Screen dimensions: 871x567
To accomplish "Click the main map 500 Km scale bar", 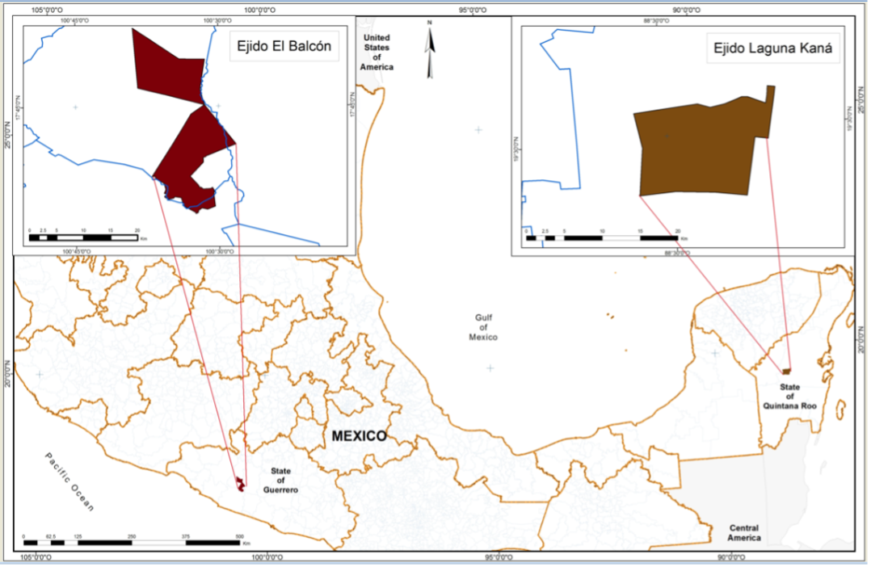I will (x=132, y=543).
